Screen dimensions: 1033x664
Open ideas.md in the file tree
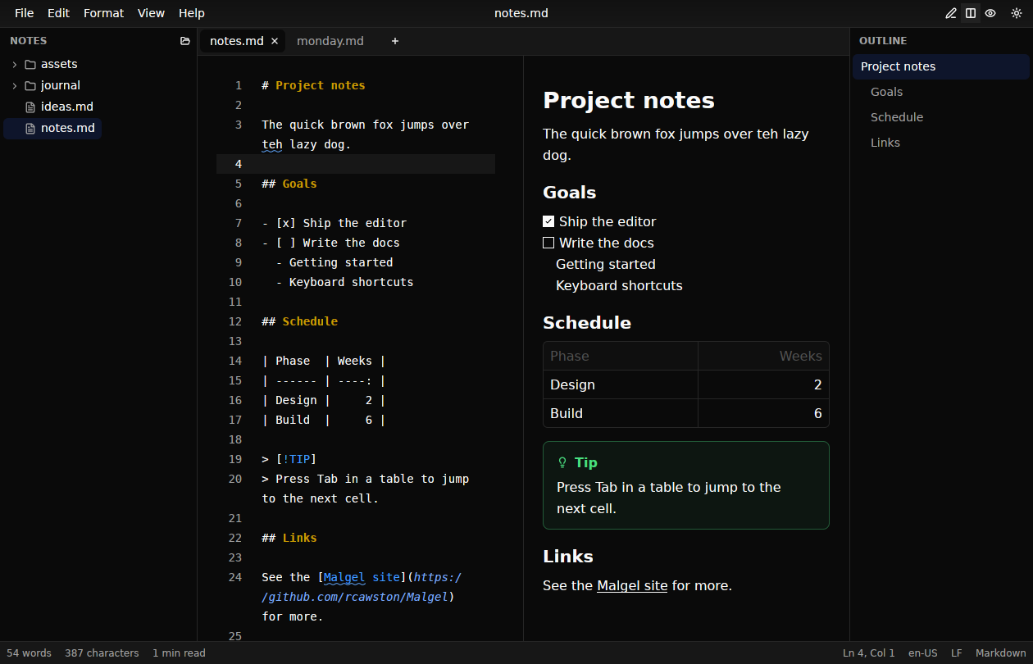point(67,107)
